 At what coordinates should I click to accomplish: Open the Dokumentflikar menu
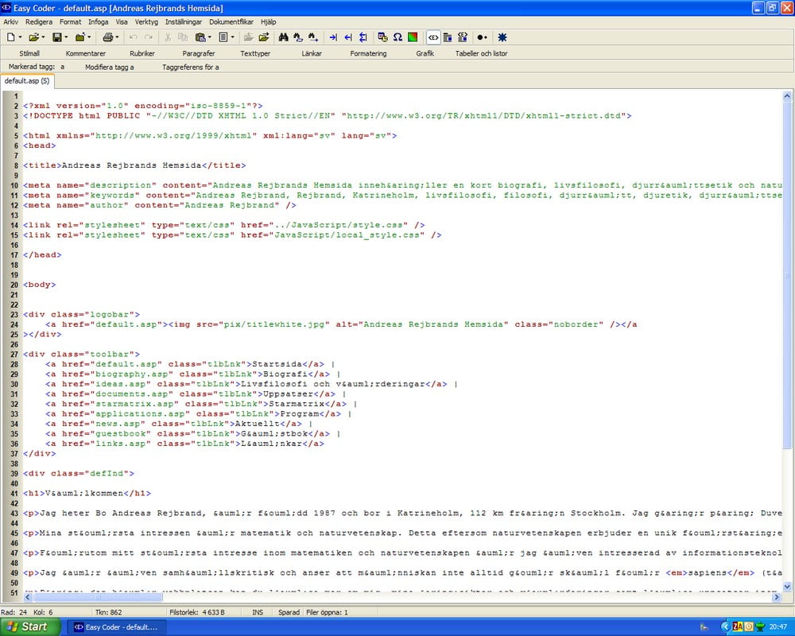point(231,21)
